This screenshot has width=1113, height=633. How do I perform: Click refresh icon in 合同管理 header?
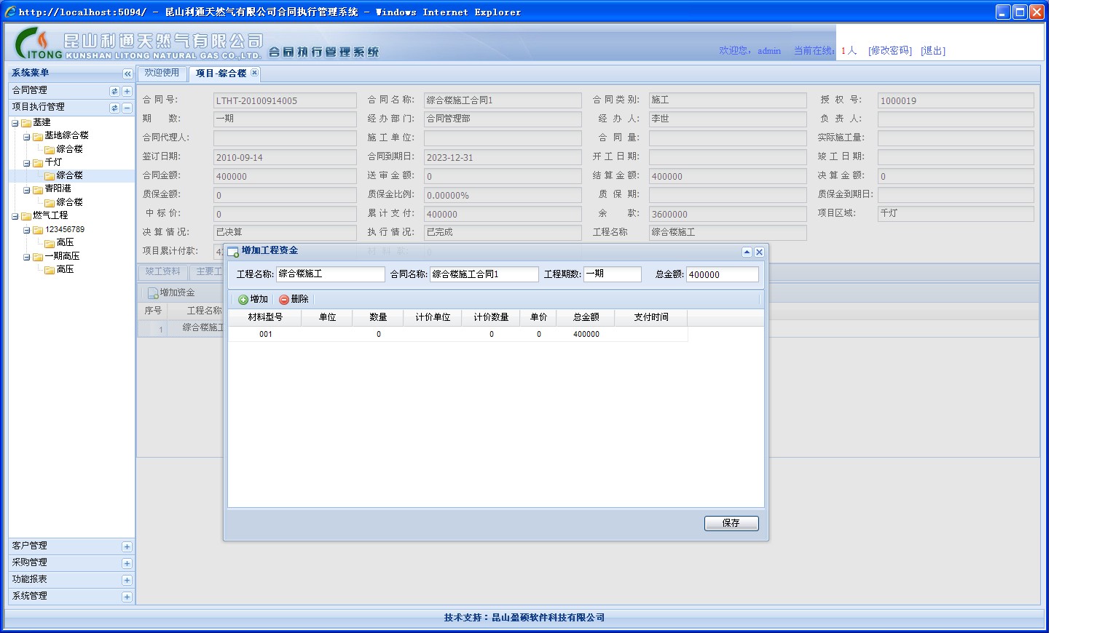click(114, 91)
